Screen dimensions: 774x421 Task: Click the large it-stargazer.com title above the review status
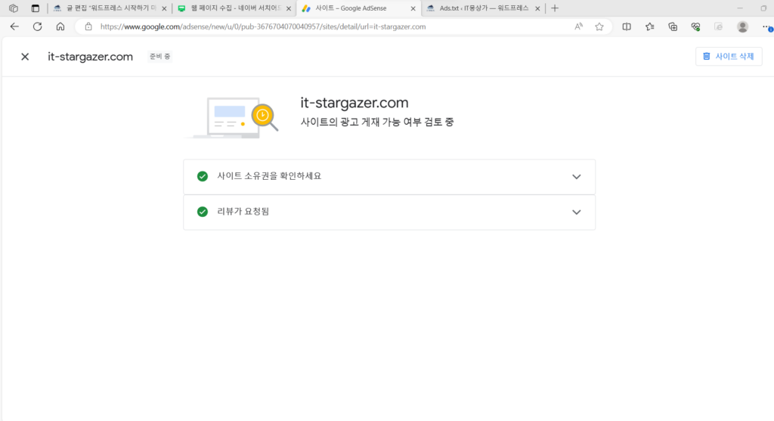coord(354,103)
